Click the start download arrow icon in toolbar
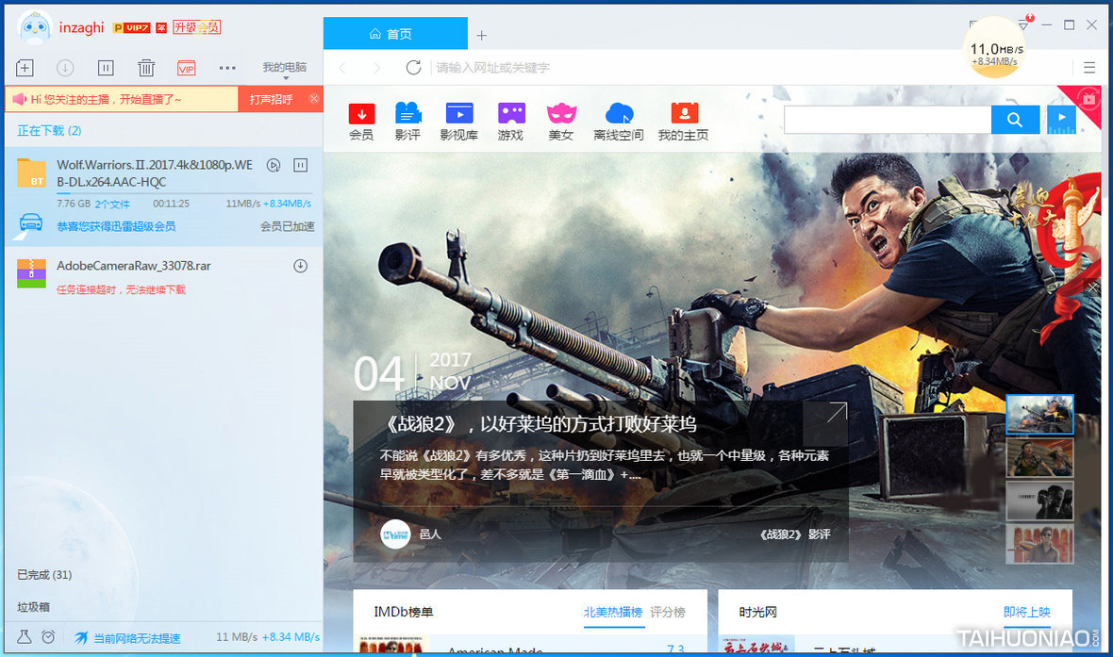Viewport: 1113px width, 657px height. (65, 68)
